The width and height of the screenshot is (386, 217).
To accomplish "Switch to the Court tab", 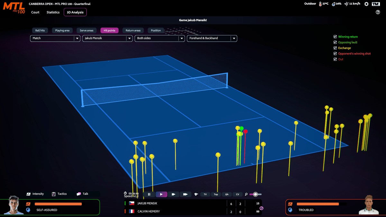I will (35, 12).
